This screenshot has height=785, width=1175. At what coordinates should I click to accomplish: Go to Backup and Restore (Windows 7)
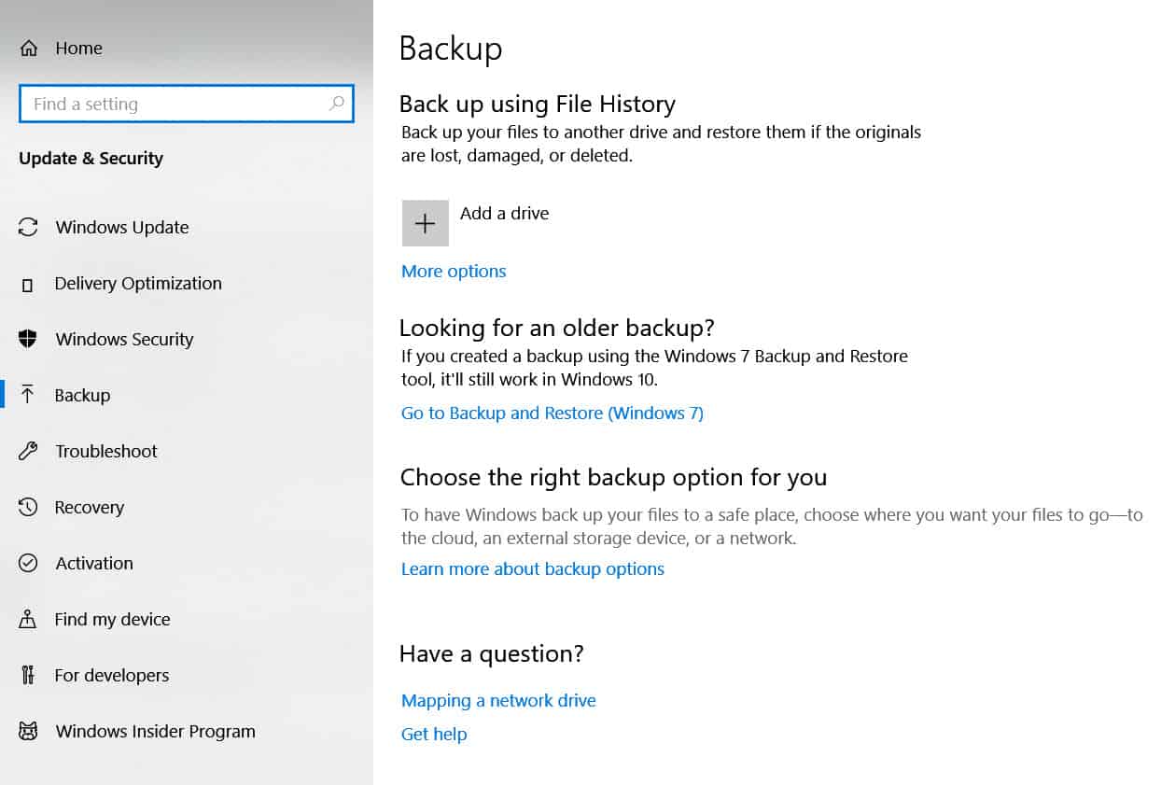[x=552, y=414]
